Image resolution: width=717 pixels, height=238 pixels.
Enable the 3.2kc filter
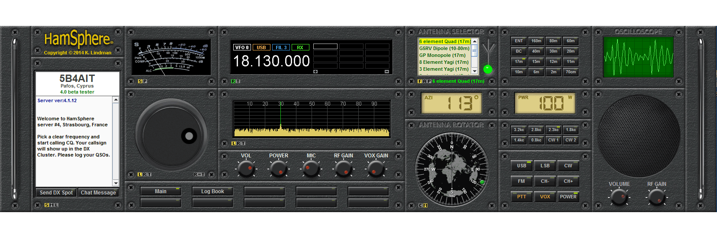(519, 130)
